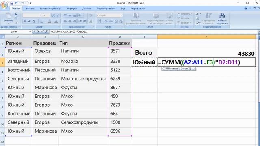The width and height of the screenshot is (260, 146).
Task: Open Форматировать как таблицу gallery
Action: click(156, 19)
